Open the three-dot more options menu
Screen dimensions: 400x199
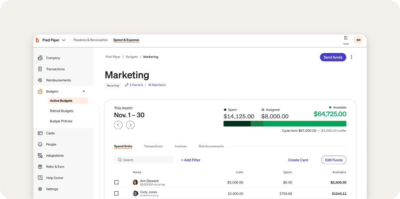click(352, 57)
